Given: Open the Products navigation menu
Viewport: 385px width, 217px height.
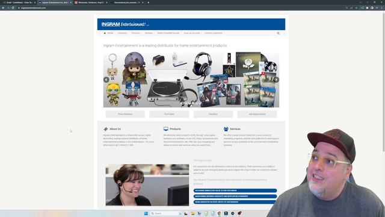Looking at the screenshot, I should click(x=136, y=33).
